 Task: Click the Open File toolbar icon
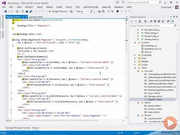click(23, 12)
